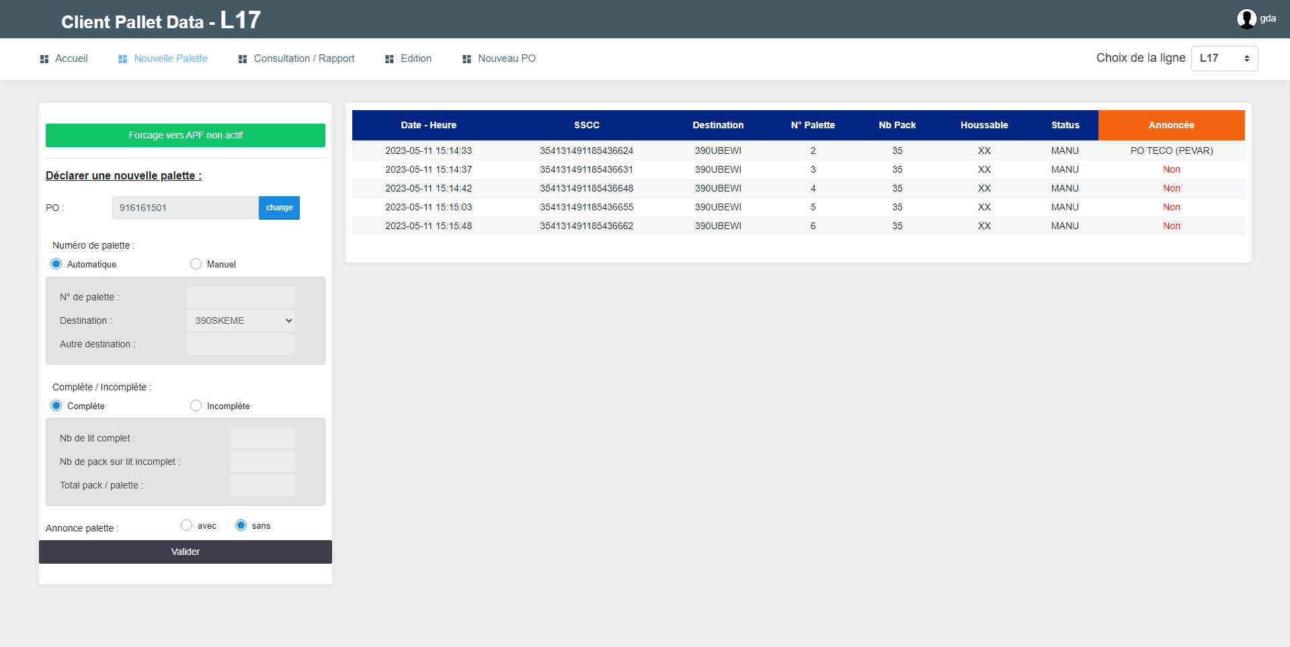Viewport: 1290px width, 647px height.
Task: Open the Consultation / Rapport menu
Action: [x=304, y=58]
